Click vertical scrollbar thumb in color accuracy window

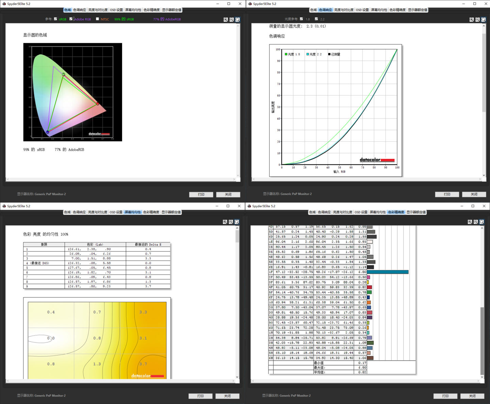coord(482,340)
